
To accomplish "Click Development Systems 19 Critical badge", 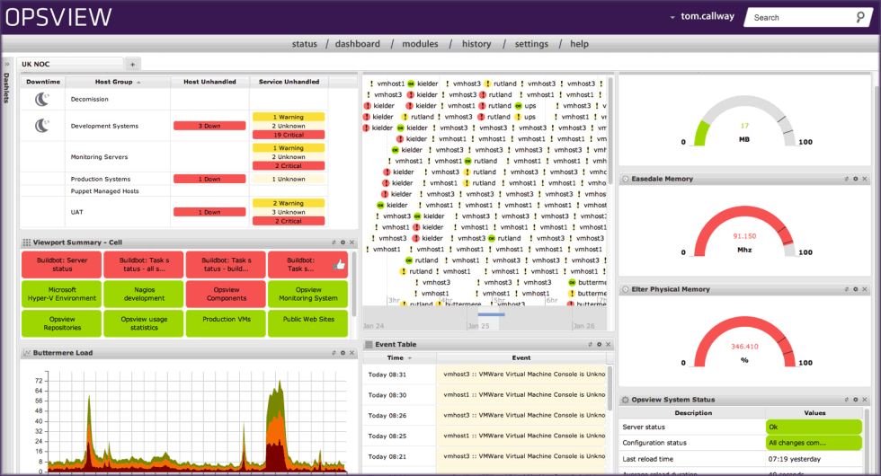I will (x=289, y=135).
